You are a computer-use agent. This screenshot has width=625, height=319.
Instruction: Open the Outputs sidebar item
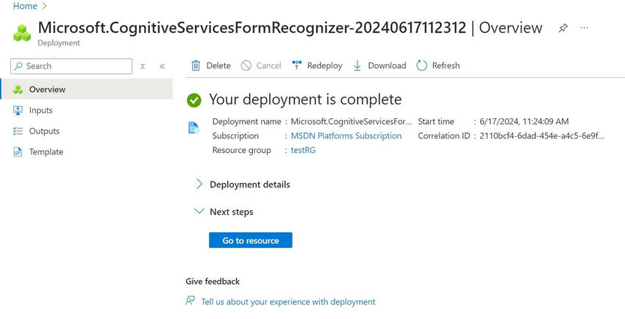tap(44, 131)
